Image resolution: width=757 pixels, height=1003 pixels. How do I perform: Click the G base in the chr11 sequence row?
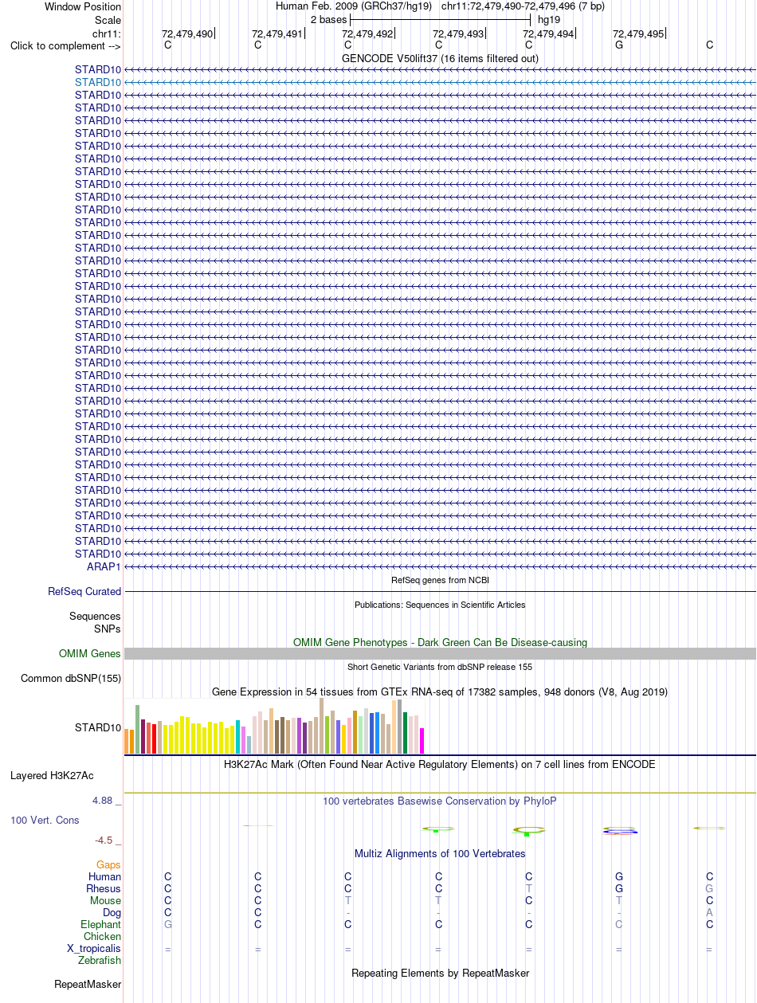click(619, 45)
